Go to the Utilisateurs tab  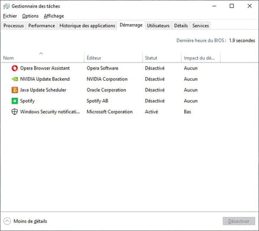pyautogui.click(x=158, y=26)
